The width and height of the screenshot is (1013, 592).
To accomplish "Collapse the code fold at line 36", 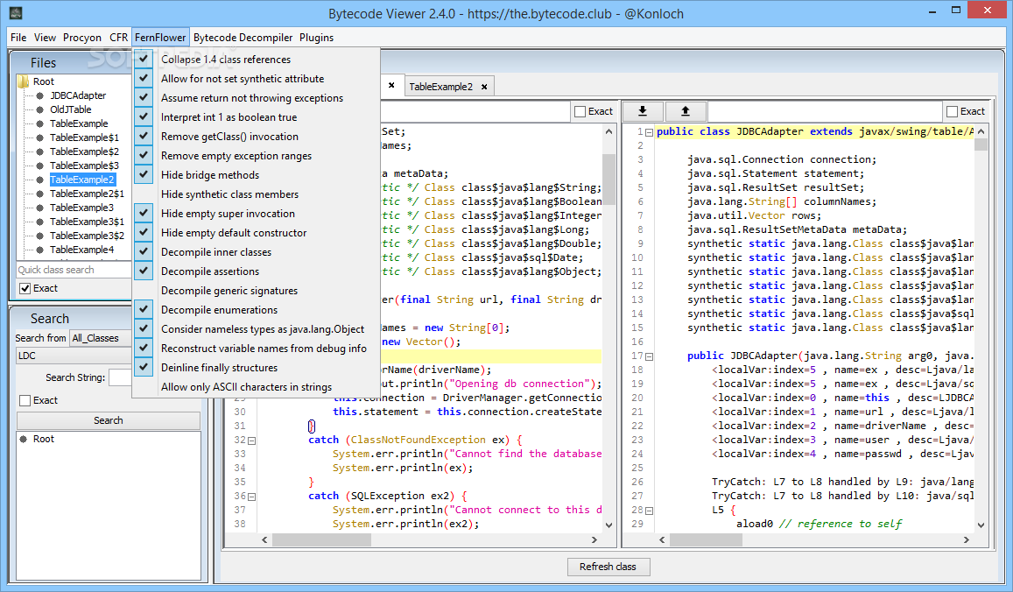I will pyautogui.click(x=252, y=497).
